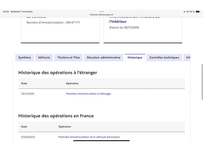Click 'Première immatriculation d'un véhicule d'occasion' link
This screenshot has width=203, height=152.
tap(89, 137)
